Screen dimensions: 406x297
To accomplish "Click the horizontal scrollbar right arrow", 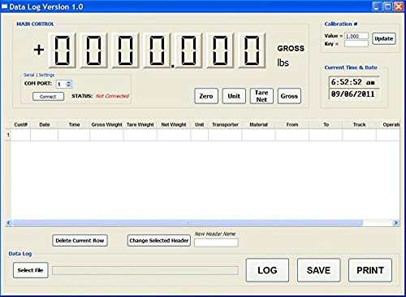I will click(396, 223).
